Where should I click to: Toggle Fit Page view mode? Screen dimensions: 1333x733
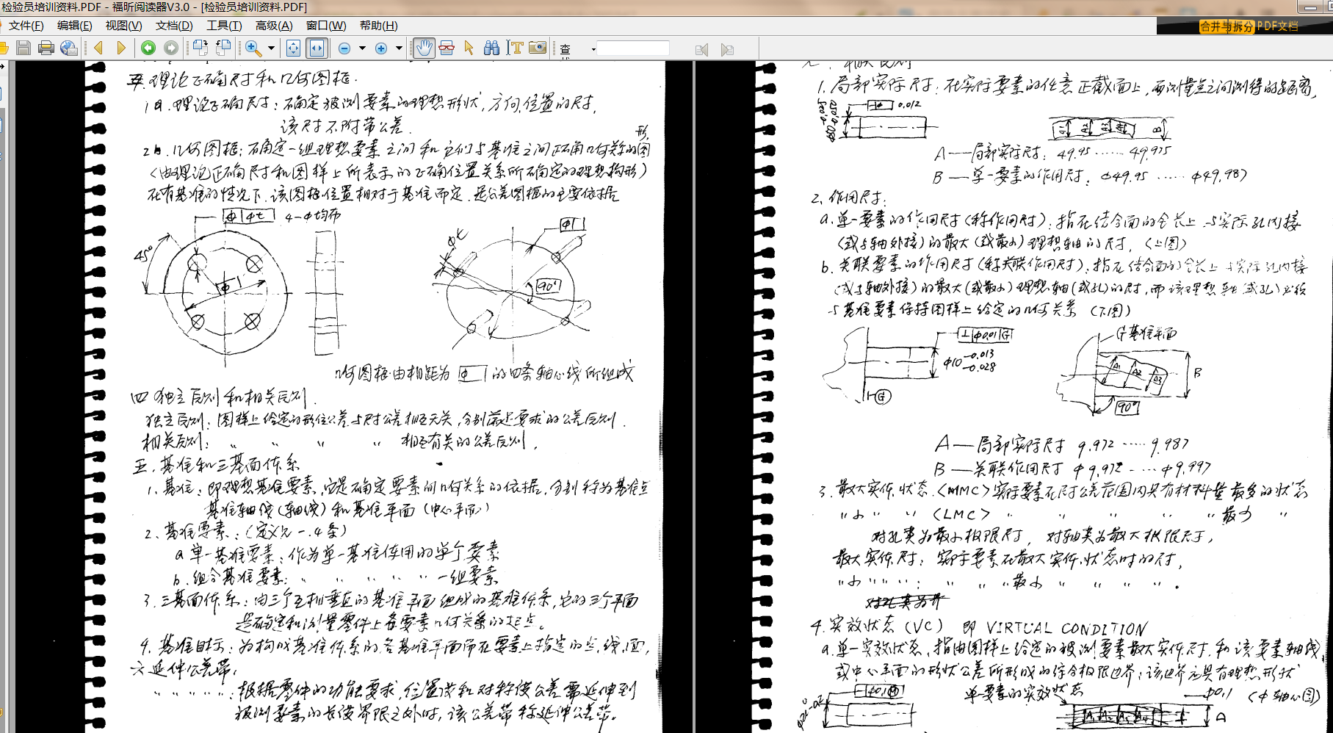[x=293, y=48]
